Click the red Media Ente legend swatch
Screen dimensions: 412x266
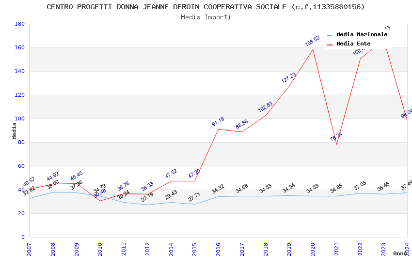[x=330, y=44]
